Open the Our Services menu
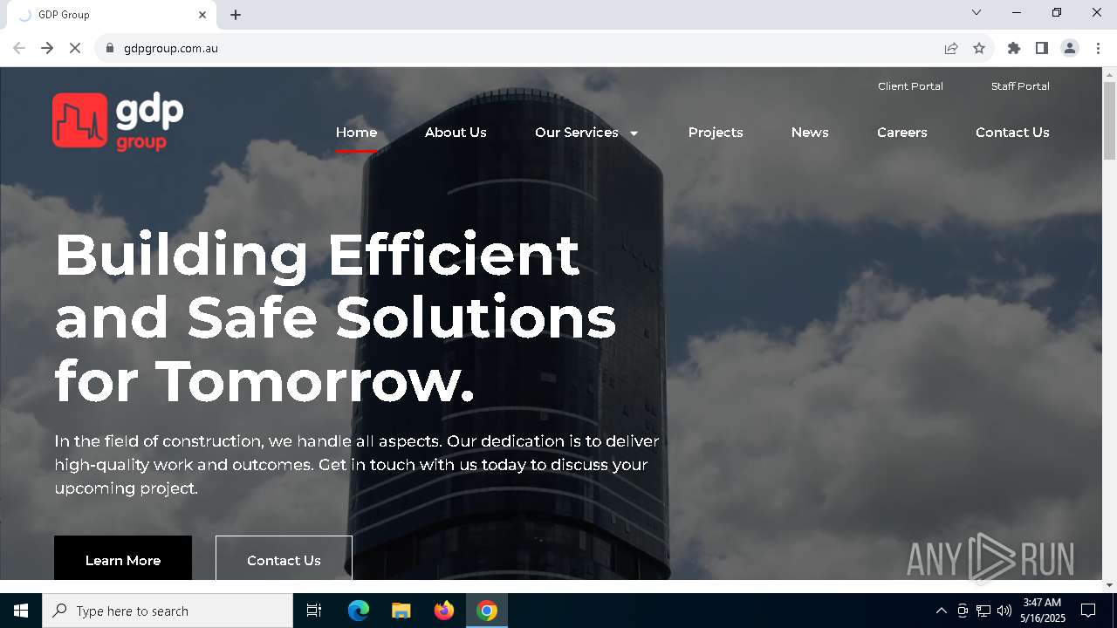Screen dimensions: 1117x628 (577, 133)
